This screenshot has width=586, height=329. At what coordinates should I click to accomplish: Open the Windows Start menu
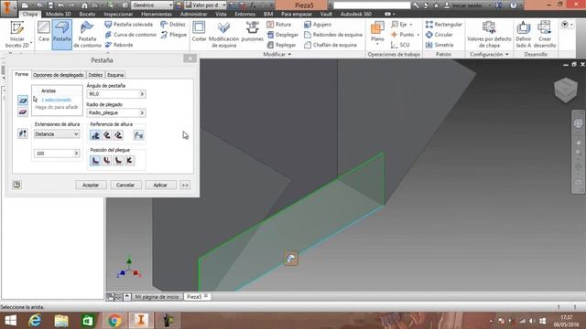pyautogui.click(x=10, y=321)
